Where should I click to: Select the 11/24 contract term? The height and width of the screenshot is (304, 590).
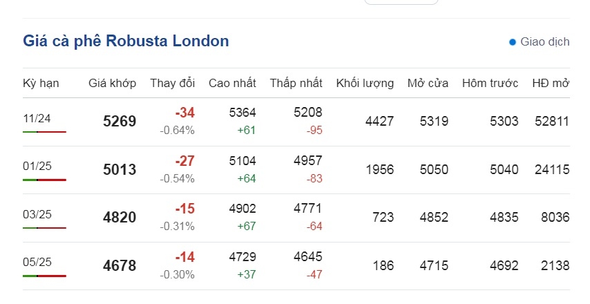[37, 119]
